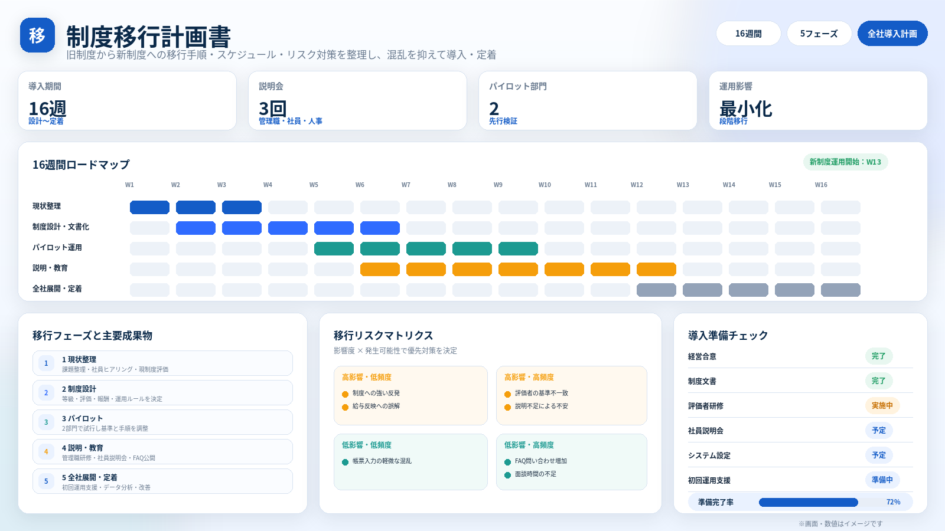
Task: Click the 現状整理 roadmap row label
Action: click(47, 206)
